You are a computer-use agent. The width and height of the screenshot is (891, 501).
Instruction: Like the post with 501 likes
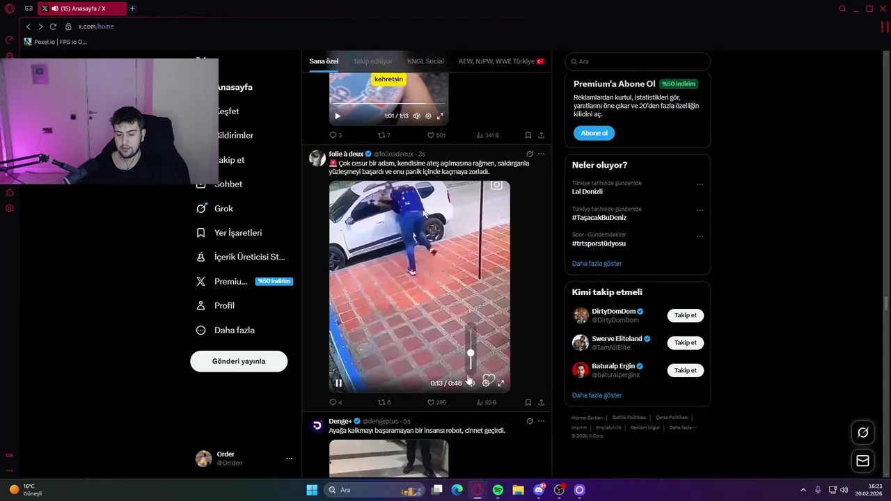pyautogui.click(x=436, y=135)
